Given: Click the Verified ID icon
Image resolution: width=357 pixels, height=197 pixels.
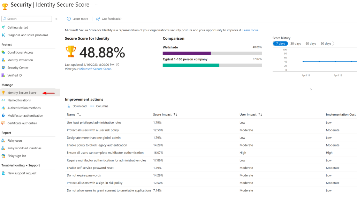Looking at the screenshot, I should (x=3, y=75).
